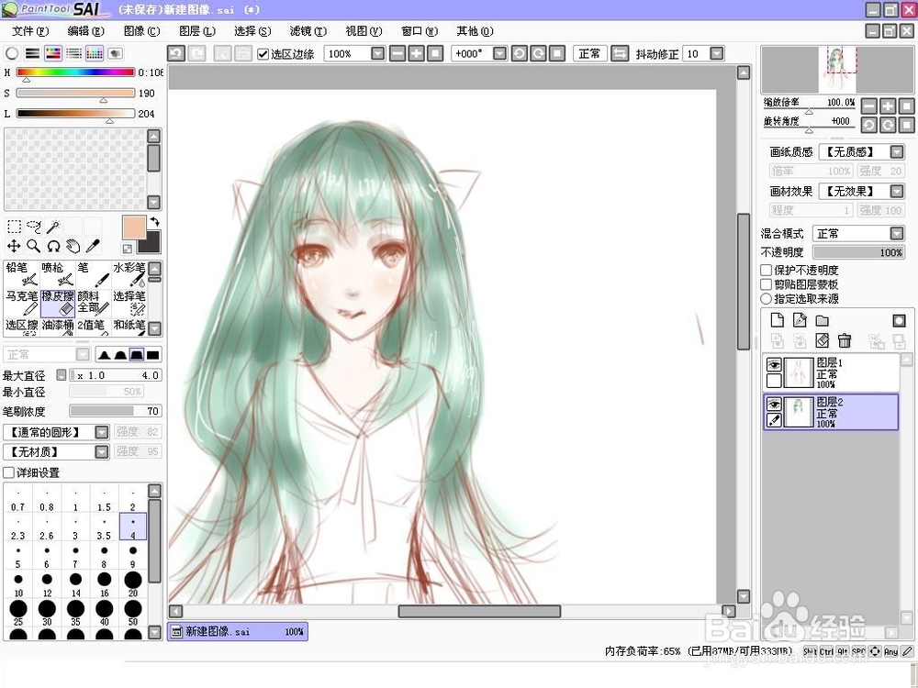Create a new layer folder

pos(823,320)
